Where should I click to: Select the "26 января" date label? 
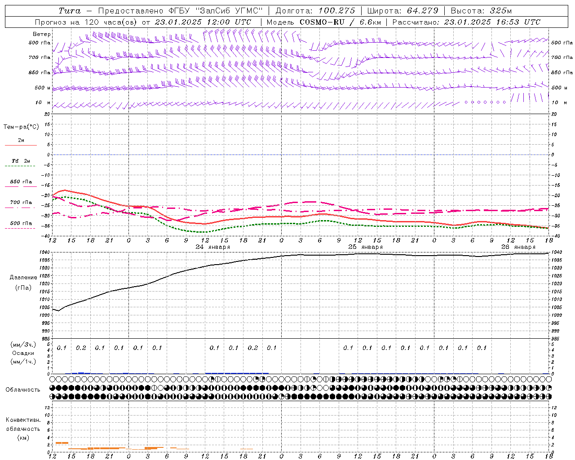click(x=518, y=247)
